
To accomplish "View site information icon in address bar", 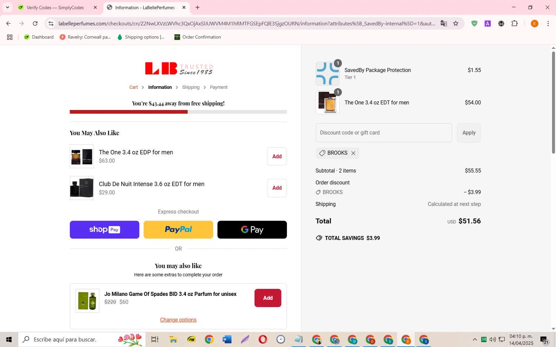I will (x=51, y=24).
